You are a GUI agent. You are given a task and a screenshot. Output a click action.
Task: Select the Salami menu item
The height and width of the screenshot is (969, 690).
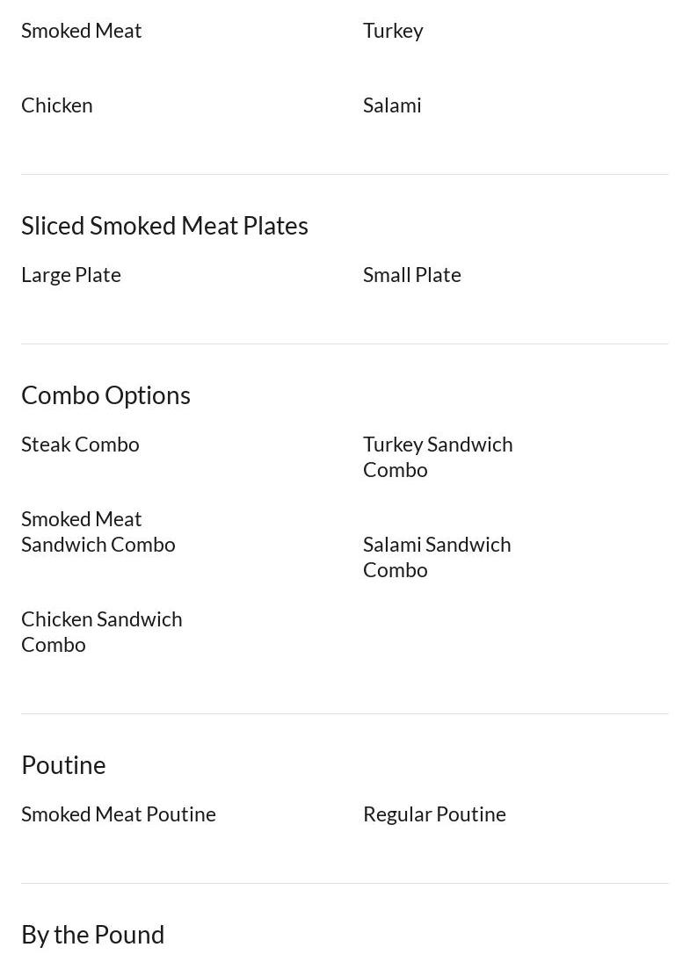coord(392,105)
